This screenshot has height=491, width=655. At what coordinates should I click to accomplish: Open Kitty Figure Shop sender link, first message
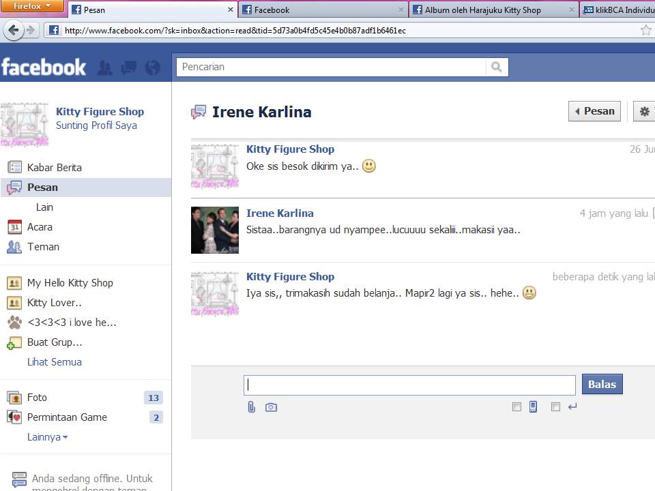tap(291, 149)
